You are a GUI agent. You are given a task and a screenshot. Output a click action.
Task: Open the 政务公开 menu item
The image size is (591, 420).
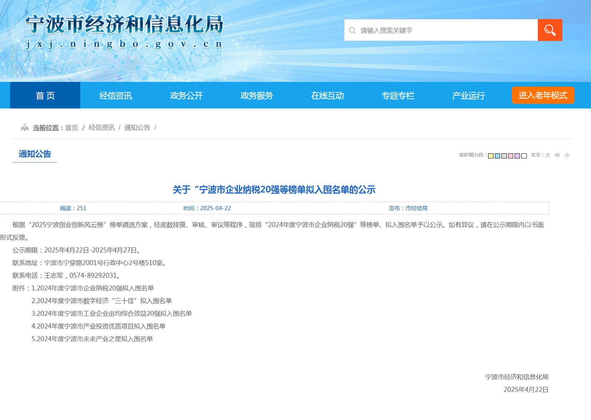pyautogui.click(x=186, y=96)
